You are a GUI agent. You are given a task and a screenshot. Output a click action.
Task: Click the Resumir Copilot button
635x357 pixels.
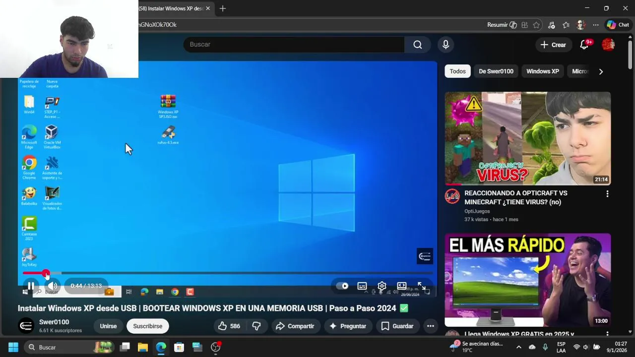click(502, 25)
